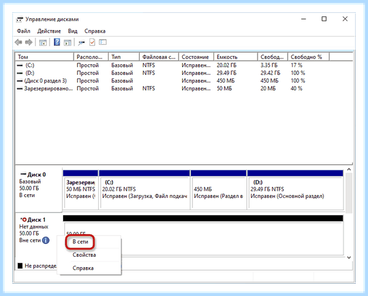Click the show/hide action pane icon
This screenshot has height=296, width=368.
pos(67,42)
